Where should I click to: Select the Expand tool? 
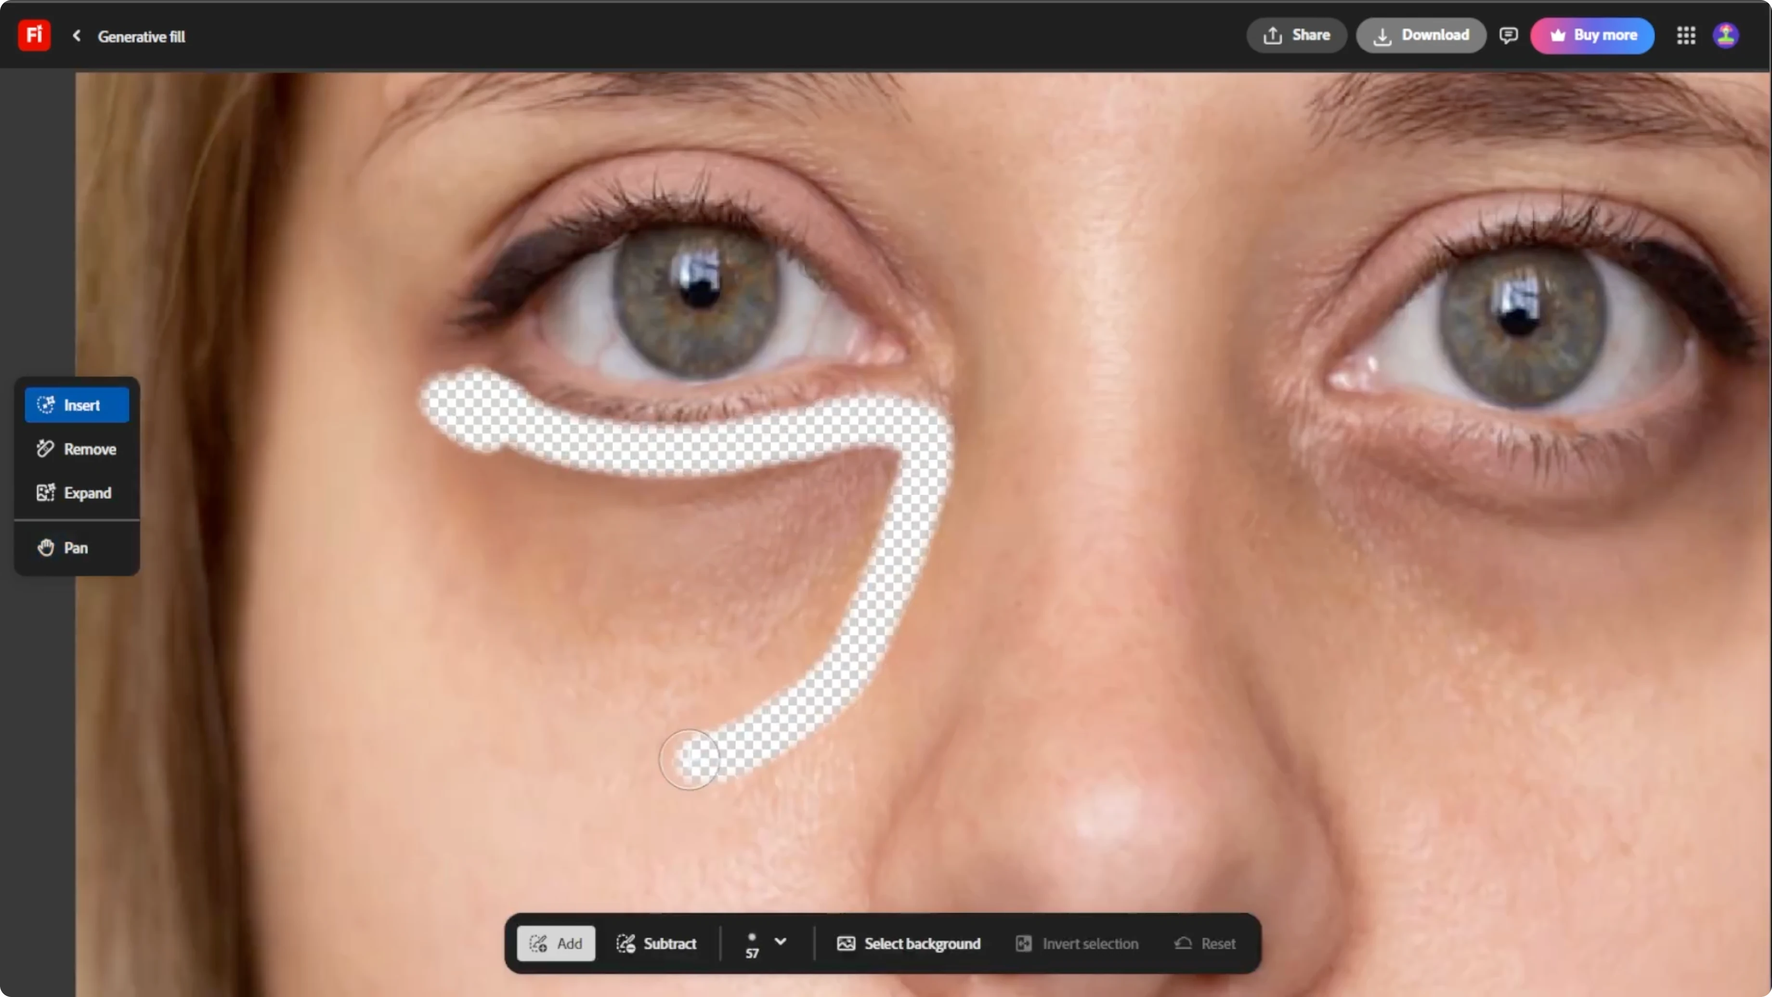pyautogui.click(x=77, y=493)
